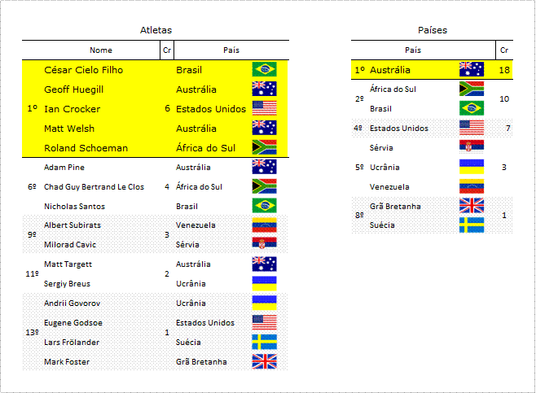
Task: Click the 13º rank cell
Action: (32, 332)
